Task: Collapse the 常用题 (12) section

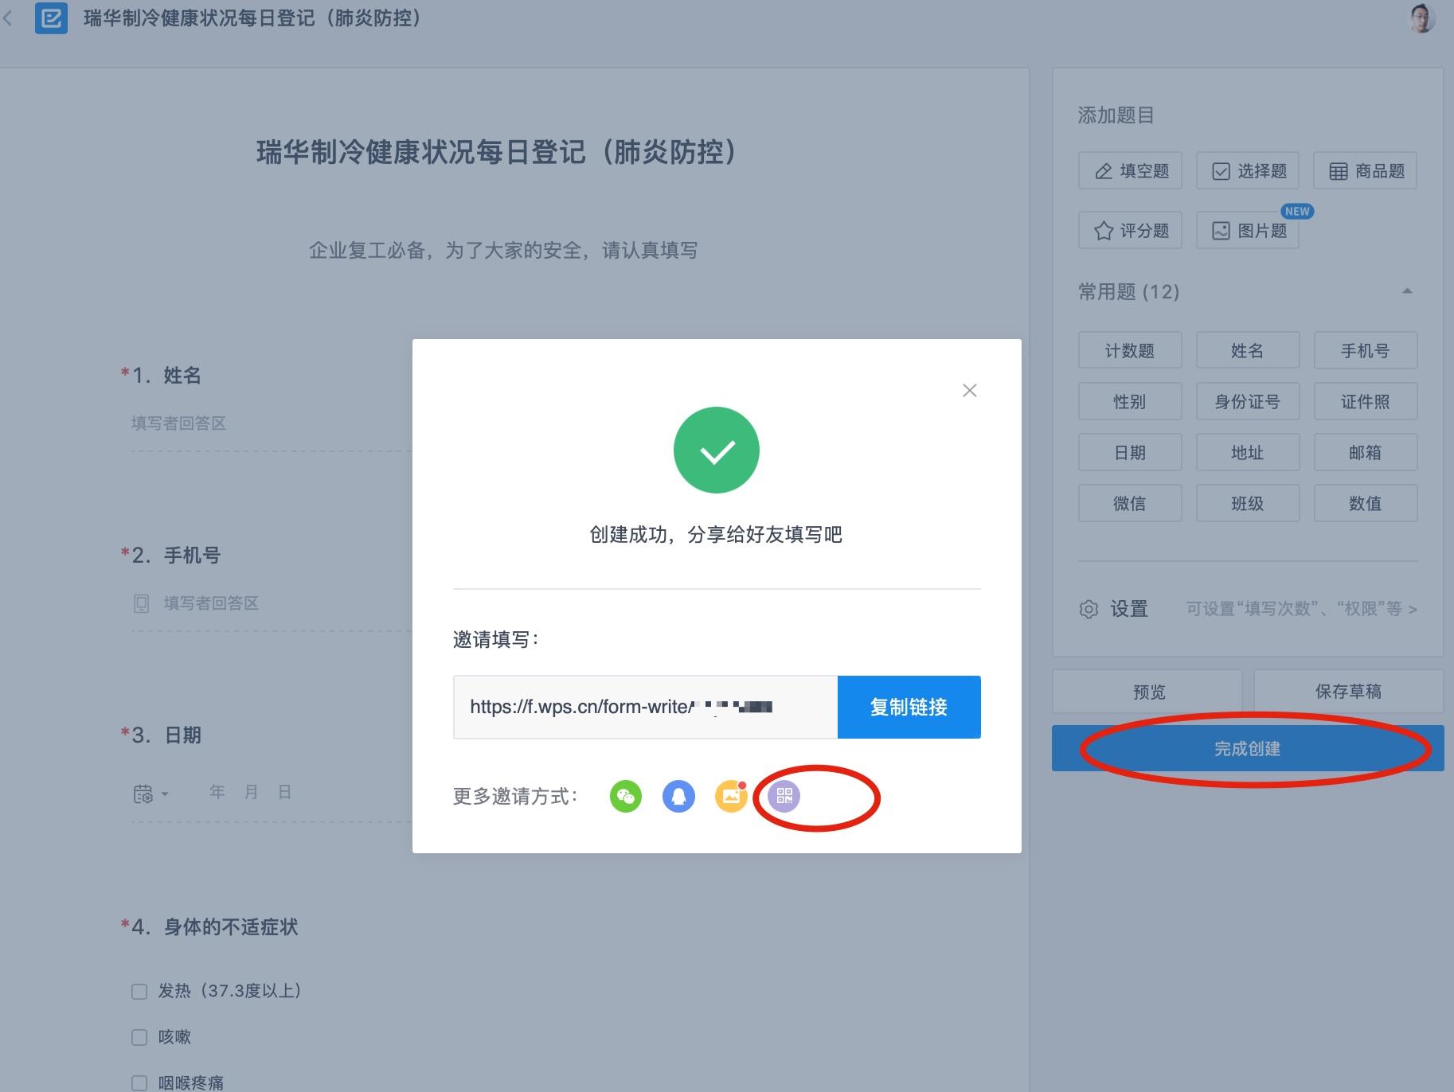Action: [1407, 291]
